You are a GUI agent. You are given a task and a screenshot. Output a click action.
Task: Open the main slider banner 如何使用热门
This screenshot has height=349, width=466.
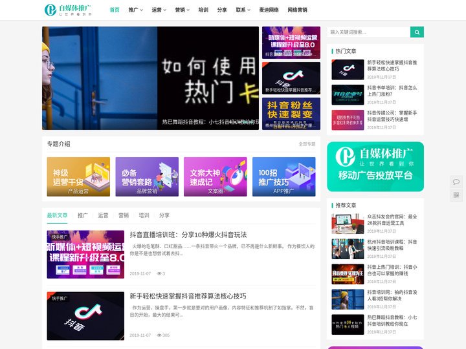[150, 78]
